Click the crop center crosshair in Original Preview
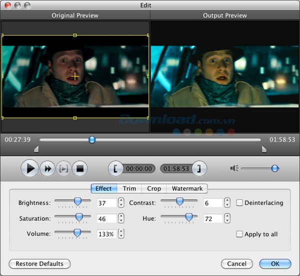Viewport: 300px width, 276px height. coord(75,76)
